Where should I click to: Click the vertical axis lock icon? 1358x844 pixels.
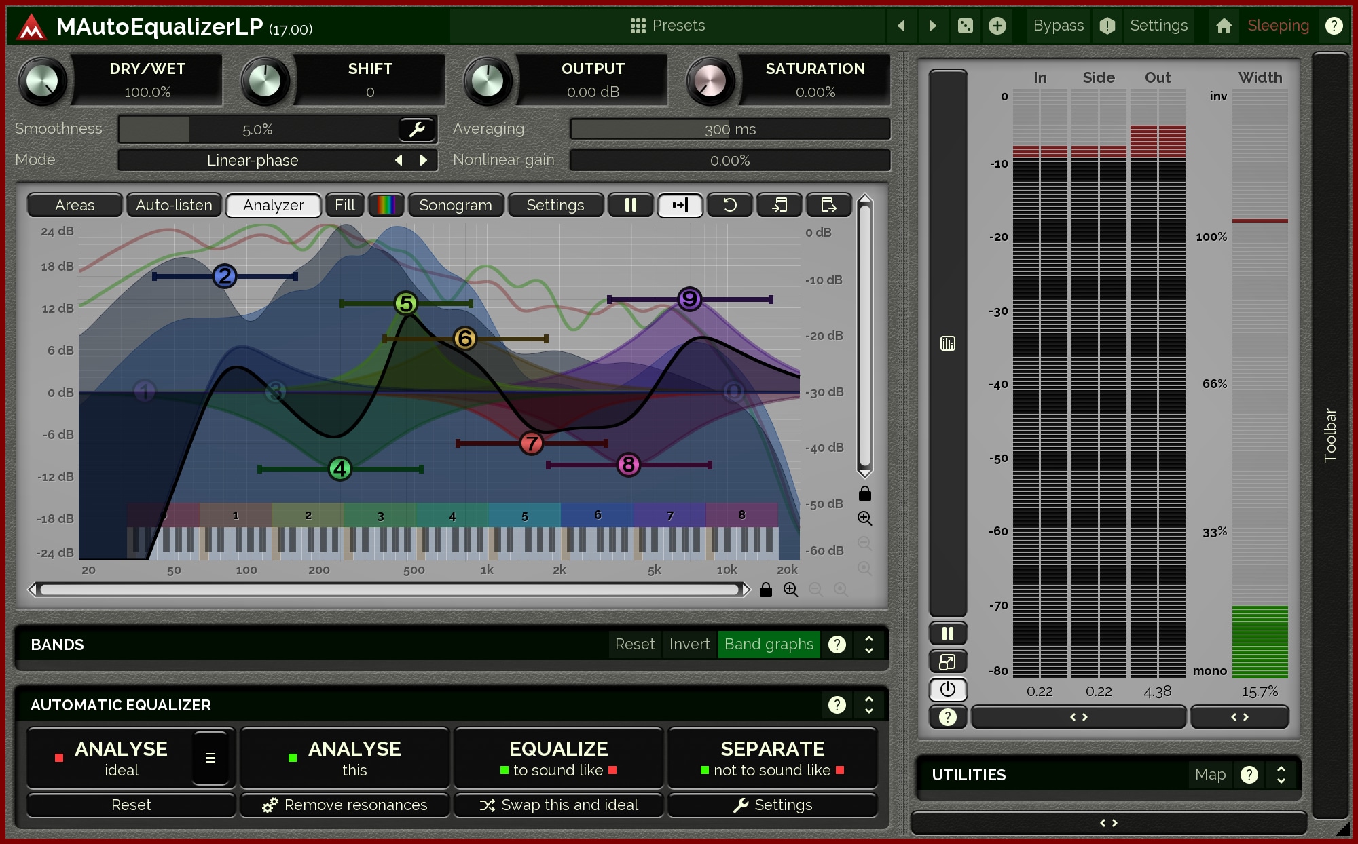[x=864, y=493]
